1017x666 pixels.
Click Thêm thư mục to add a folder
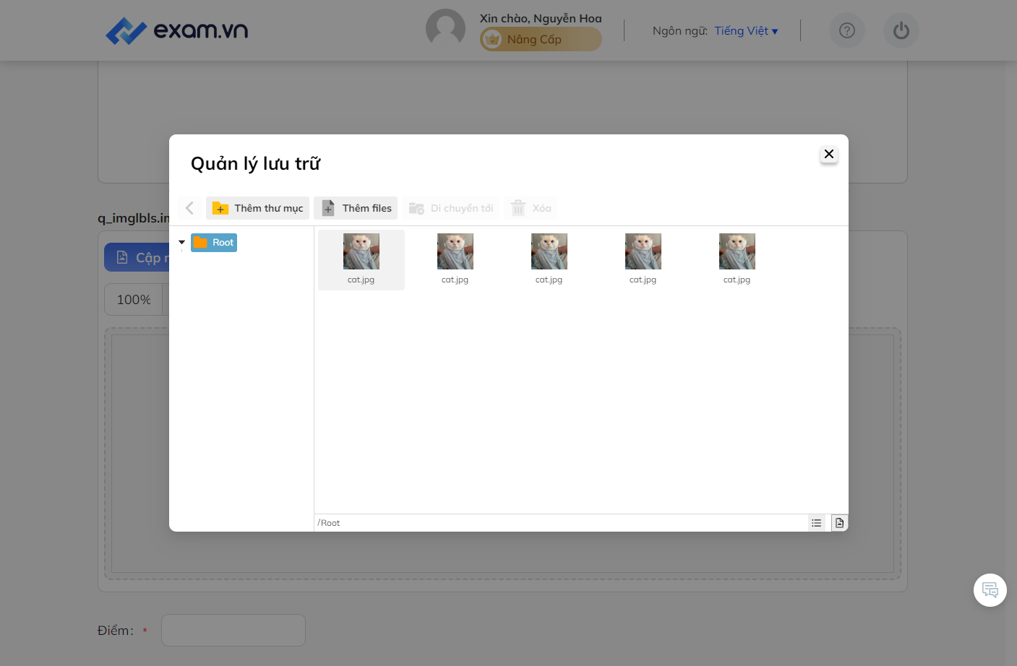(x=257, y=208)
